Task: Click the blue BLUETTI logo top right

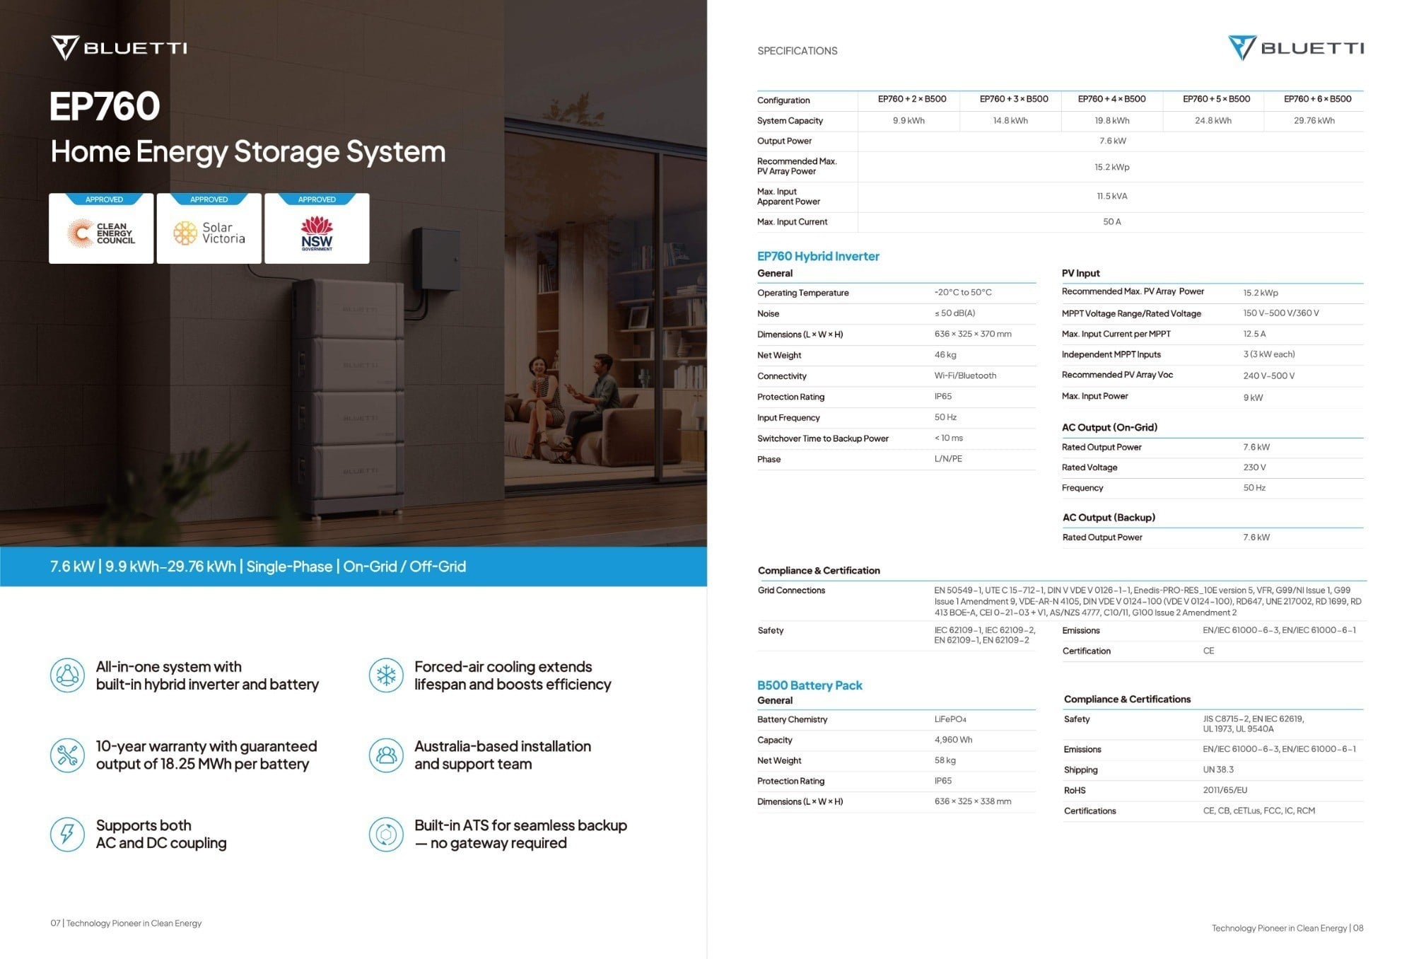Action: (1296, 48)
